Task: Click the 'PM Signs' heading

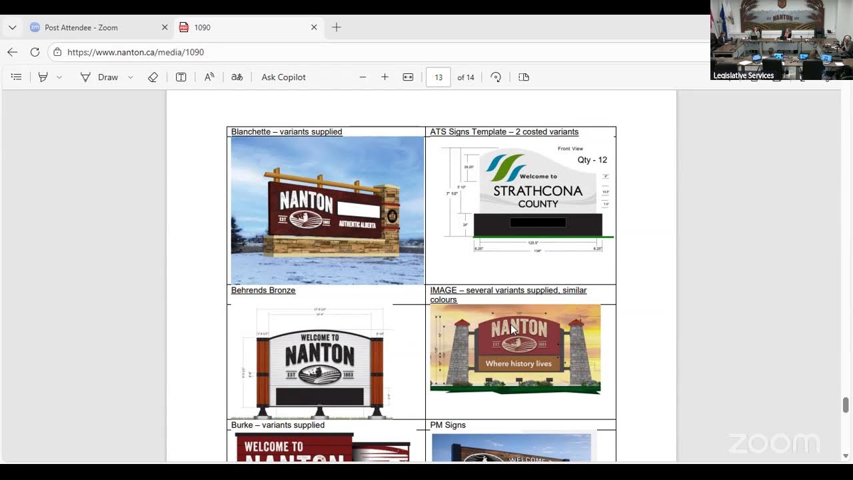Action: click(x=448, y=425)
